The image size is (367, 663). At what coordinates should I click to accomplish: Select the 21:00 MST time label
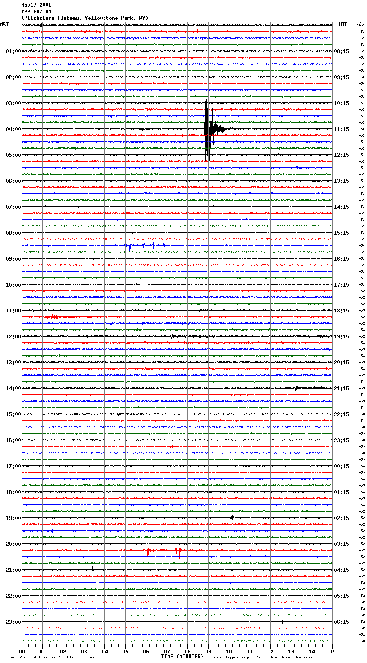(x=13, y=570)
